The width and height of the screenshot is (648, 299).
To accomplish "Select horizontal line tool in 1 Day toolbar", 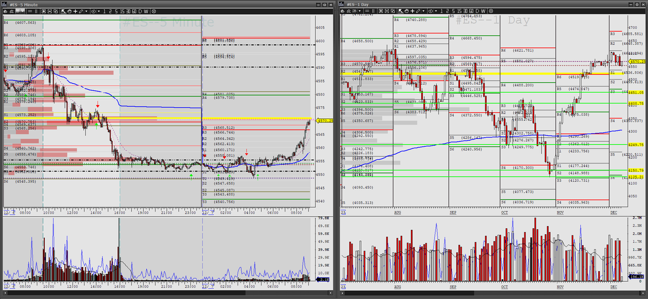I will click(367, 11).
